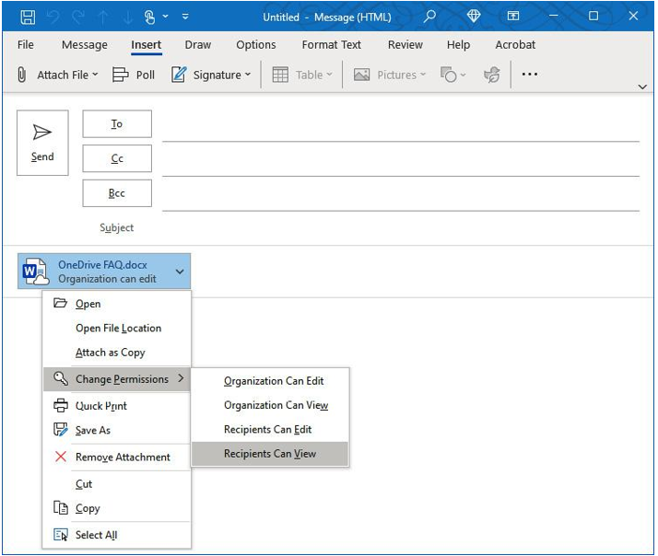The height and width of the screenshot is (556, 658).
Task: Click the OneDrive FAQ.docx attachment name
Action: 102,265
